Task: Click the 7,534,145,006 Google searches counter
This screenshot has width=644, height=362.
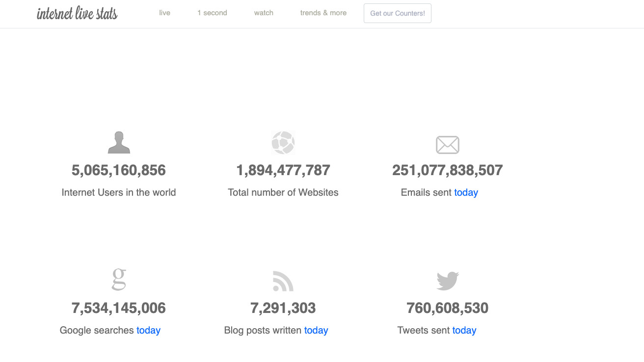Action: point(119,308)
